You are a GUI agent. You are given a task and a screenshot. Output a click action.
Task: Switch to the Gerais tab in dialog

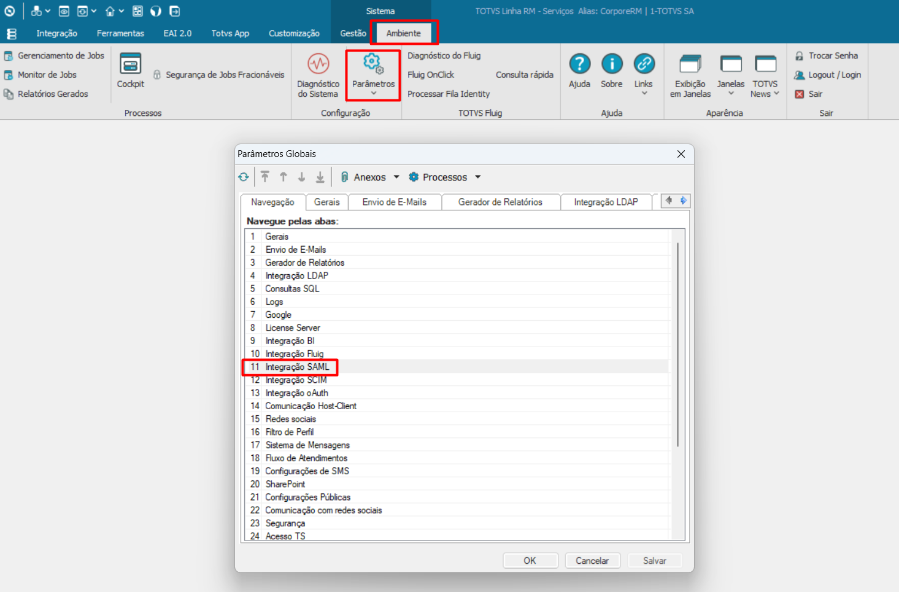coord(326,202)
